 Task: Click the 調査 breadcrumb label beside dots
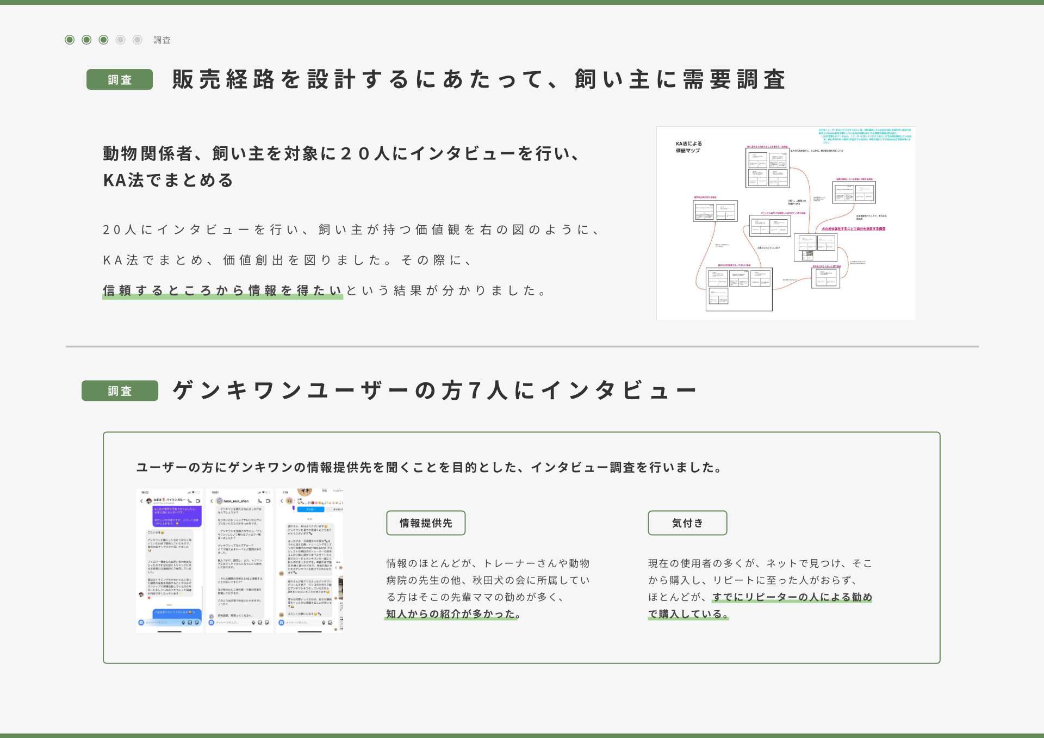[162, 40]
